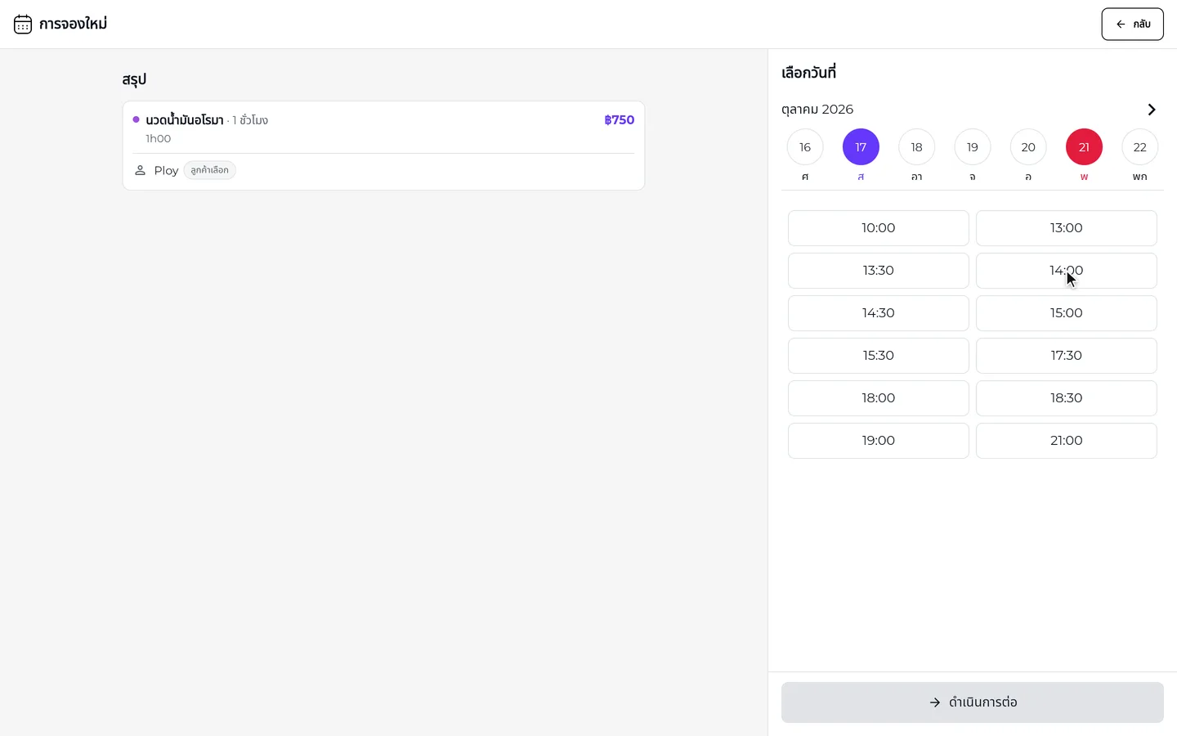Pick the 17:30 time slot
This screenshot has height=736, width=1177.
1067,356
